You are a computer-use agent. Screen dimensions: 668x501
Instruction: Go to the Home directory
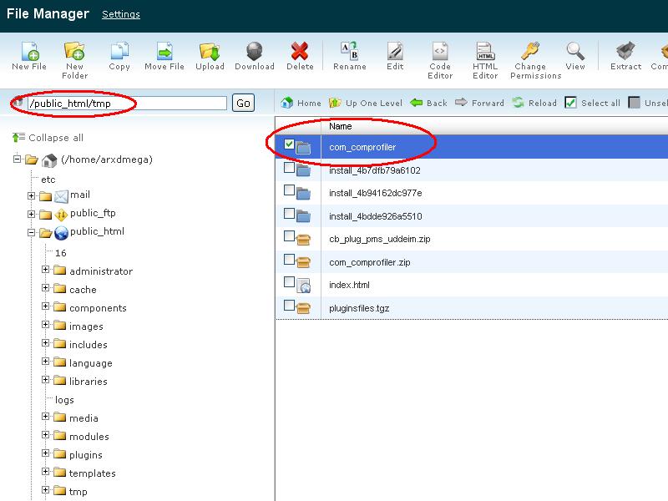301,103
